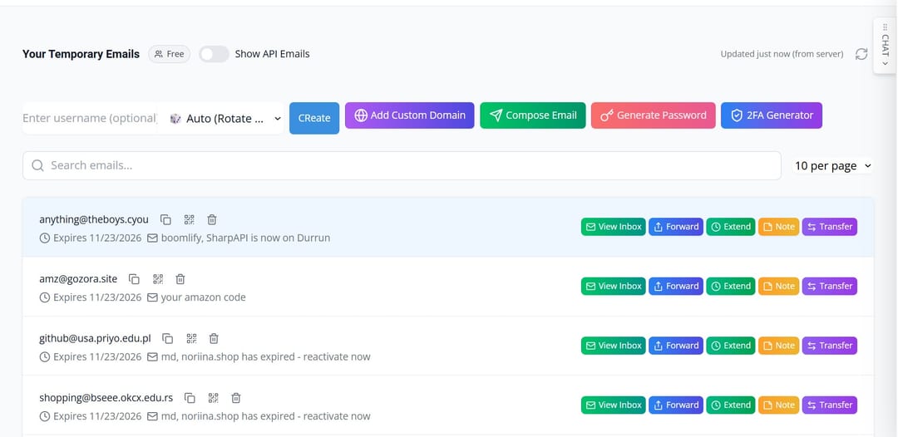Copy the shopping@bseee.okcx.edu.rs address
The image size is (898, 437).
[190, 398]
